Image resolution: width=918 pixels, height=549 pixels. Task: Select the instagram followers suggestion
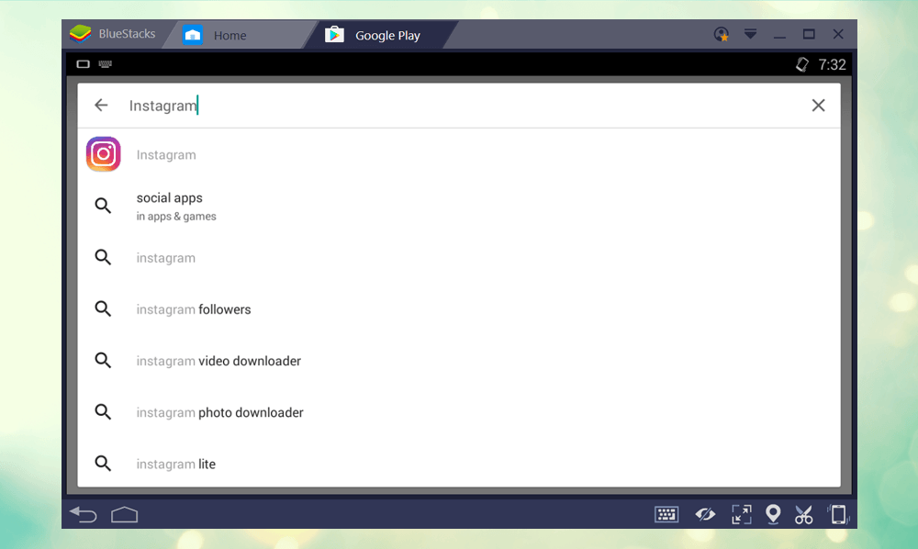(x=194, y=309)
